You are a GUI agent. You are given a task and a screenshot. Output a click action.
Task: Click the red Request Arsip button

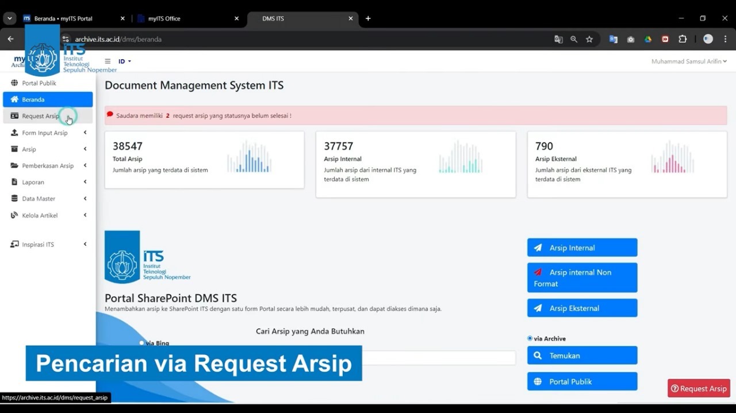point(699,388)
